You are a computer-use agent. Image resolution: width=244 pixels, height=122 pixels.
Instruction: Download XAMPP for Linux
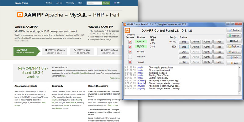click(x=82, y=52)
